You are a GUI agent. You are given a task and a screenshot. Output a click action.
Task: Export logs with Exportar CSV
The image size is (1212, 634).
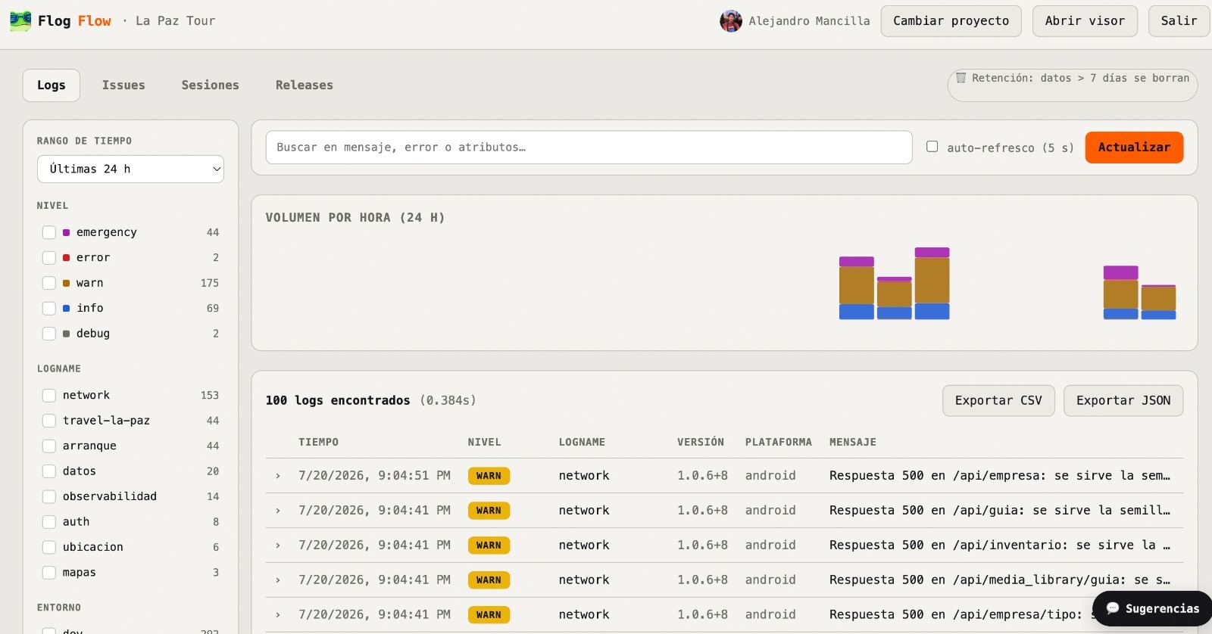[998, 400]
